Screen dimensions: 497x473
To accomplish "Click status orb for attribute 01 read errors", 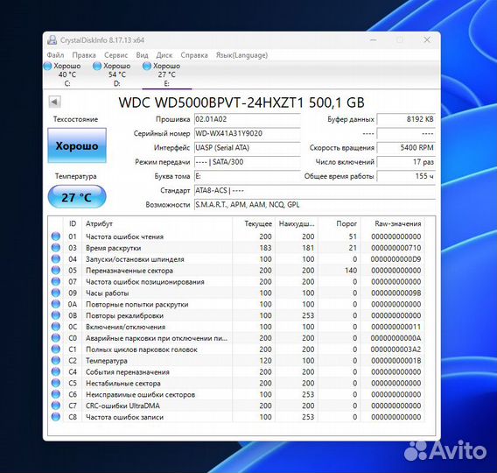I will tap(56, 236).
